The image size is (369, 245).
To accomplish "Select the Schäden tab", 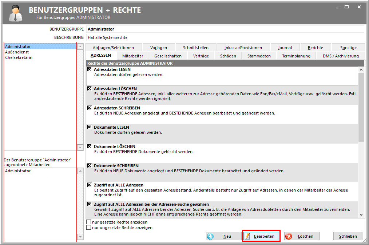I will click(x=228, y=56).
